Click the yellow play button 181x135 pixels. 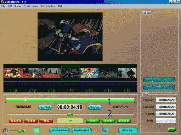coord(70,121)
